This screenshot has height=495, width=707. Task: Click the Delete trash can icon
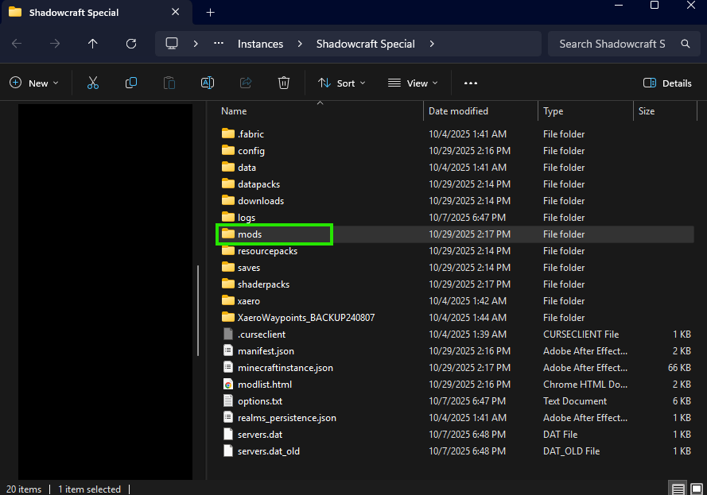click(284, 83)
